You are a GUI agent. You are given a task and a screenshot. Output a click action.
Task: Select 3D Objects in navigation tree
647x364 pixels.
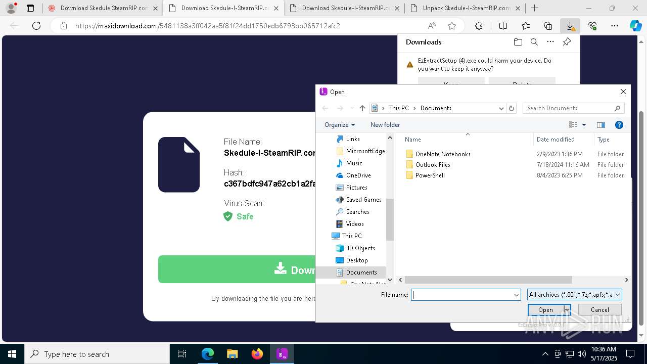[360, 248]
